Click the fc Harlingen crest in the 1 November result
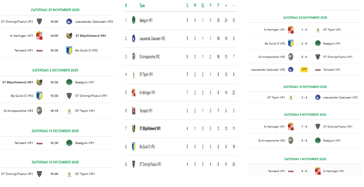 [x=318, y=171]
